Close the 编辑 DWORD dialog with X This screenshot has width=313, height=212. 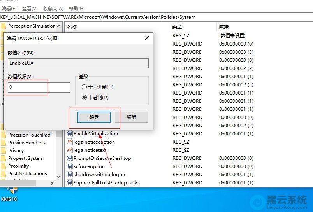click(147, 38)
